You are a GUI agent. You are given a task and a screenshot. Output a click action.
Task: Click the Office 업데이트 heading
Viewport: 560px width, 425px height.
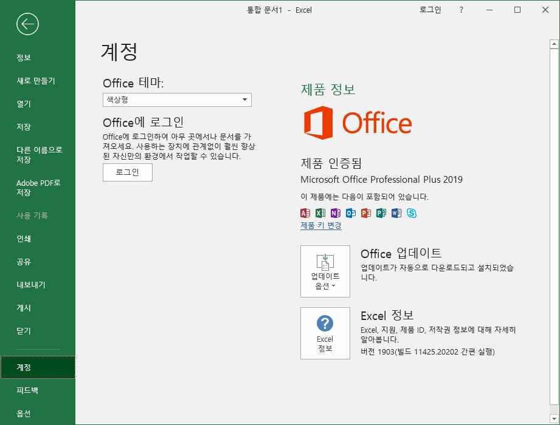[401, 253]
